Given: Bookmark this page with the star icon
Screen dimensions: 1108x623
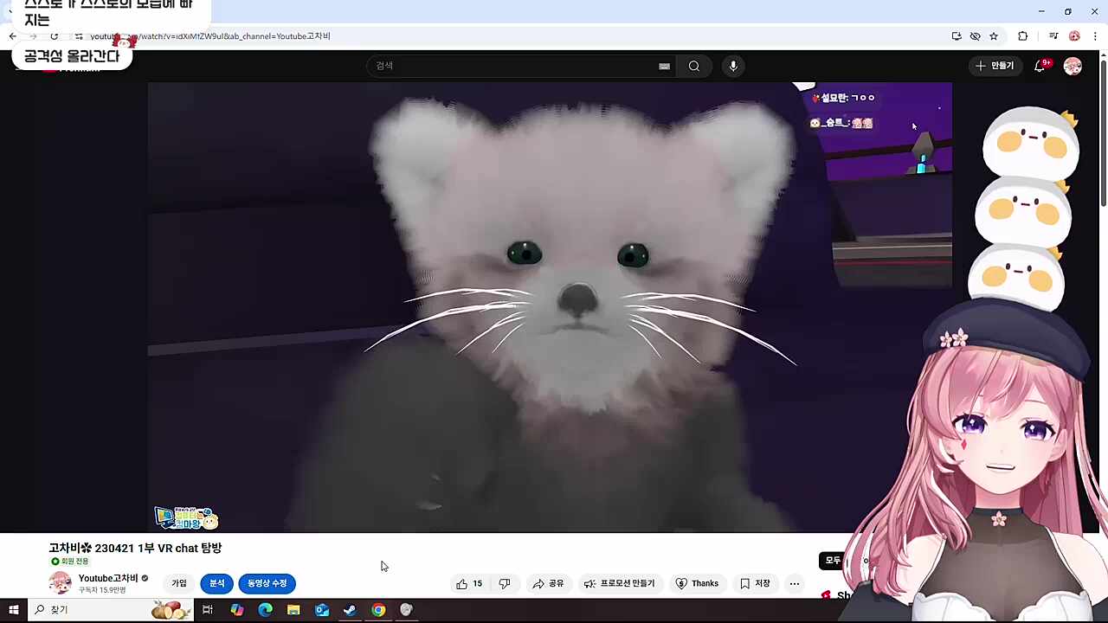Looking at the screenshot, I should (994, 36).
